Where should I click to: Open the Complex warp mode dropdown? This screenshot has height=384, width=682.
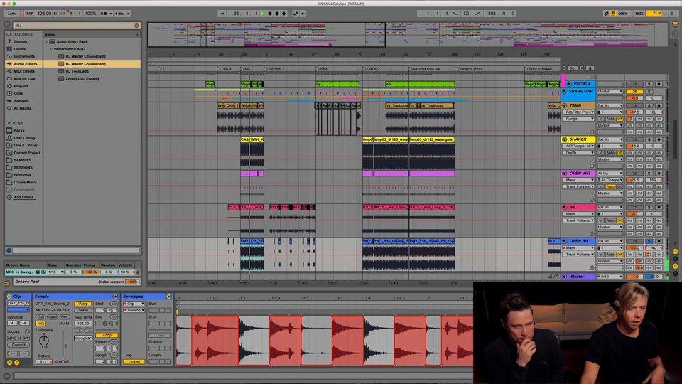click(x=82, y=338)
